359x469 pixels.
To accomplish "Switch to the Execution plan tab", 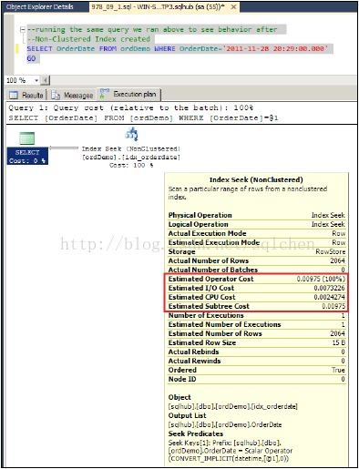I will click(128, 94).
